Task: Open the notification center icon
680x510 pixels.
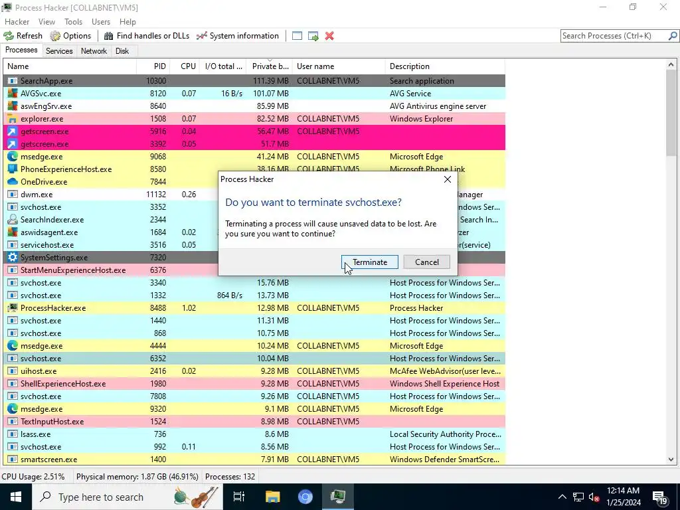Action: [659, 497]
